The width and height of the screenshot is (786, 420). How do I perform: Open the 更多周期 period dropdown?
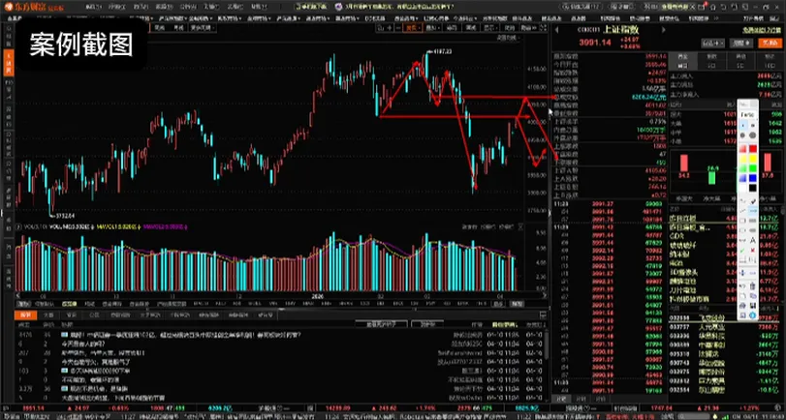coord(203,27)
